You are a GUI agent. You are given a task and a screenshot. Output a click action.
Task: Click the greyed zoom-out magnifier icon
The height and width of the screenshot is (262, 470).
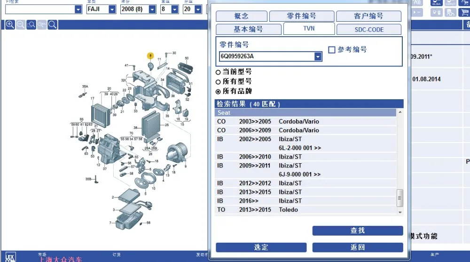[x=21, y=24]
